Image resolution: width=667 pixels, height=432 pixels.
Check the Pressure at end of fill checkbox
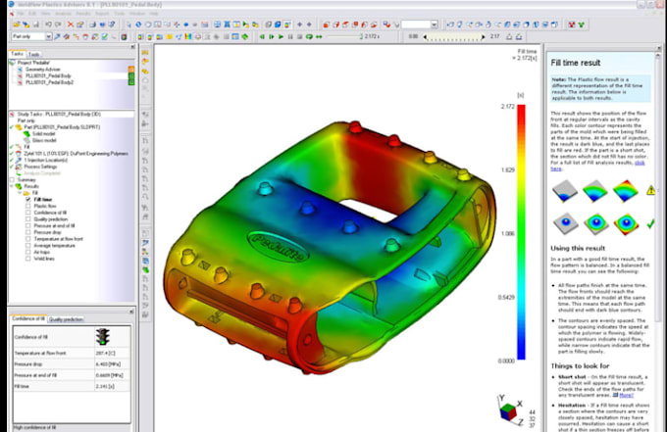click(28, 225)
